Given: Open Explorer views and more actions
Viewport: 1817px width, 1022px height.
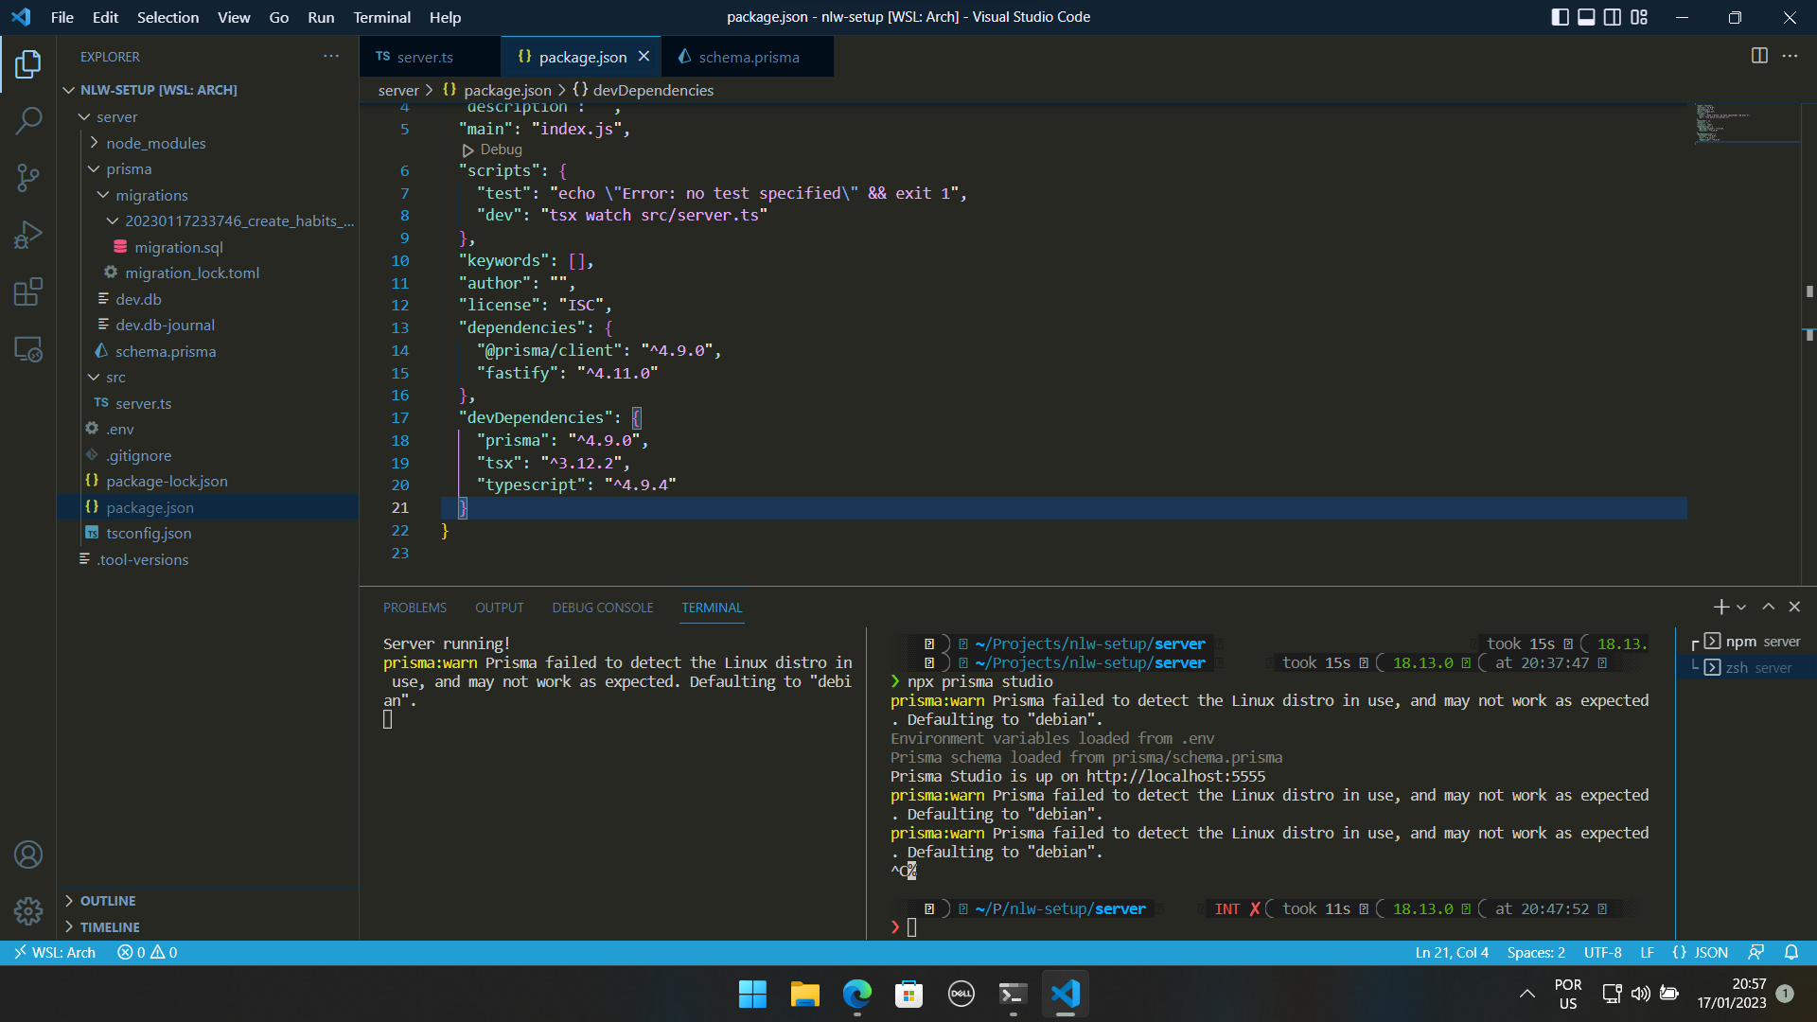Looking at the screenshot, I should (331, 56).
